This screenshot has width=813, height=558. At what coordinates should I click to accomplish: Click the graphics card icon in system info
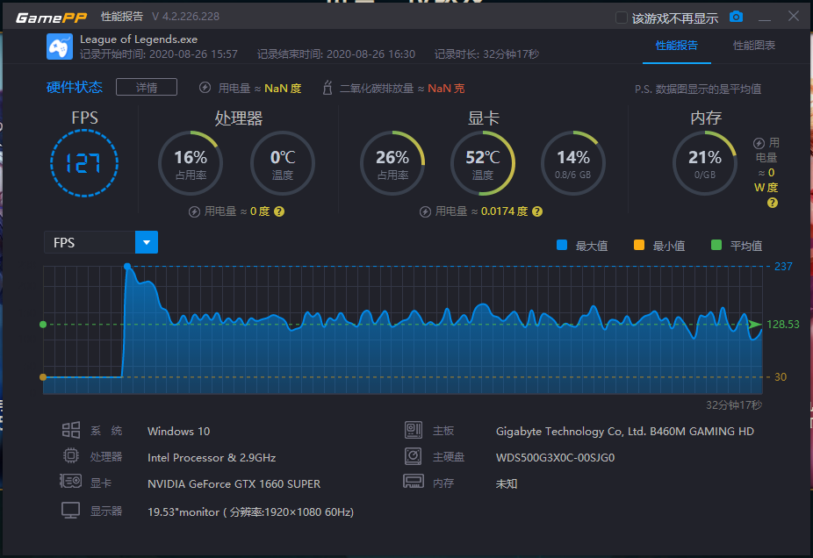(x=70, y=482)
